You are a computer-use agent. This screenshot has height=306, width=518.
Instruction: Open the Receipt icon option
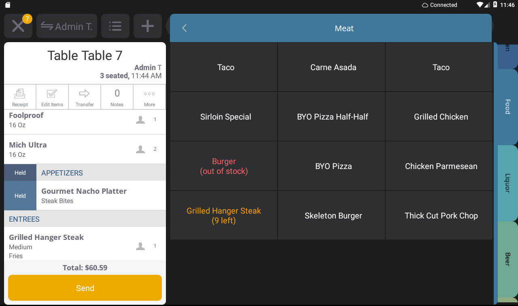coord(20,97)
